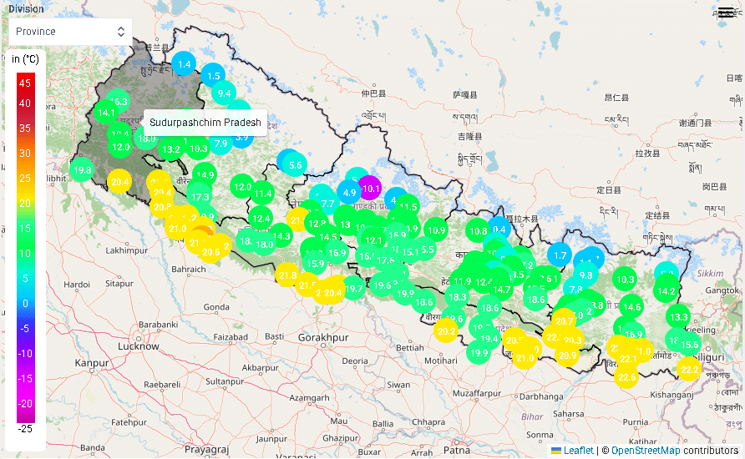Select the 14.6 temperature marker

631,307
